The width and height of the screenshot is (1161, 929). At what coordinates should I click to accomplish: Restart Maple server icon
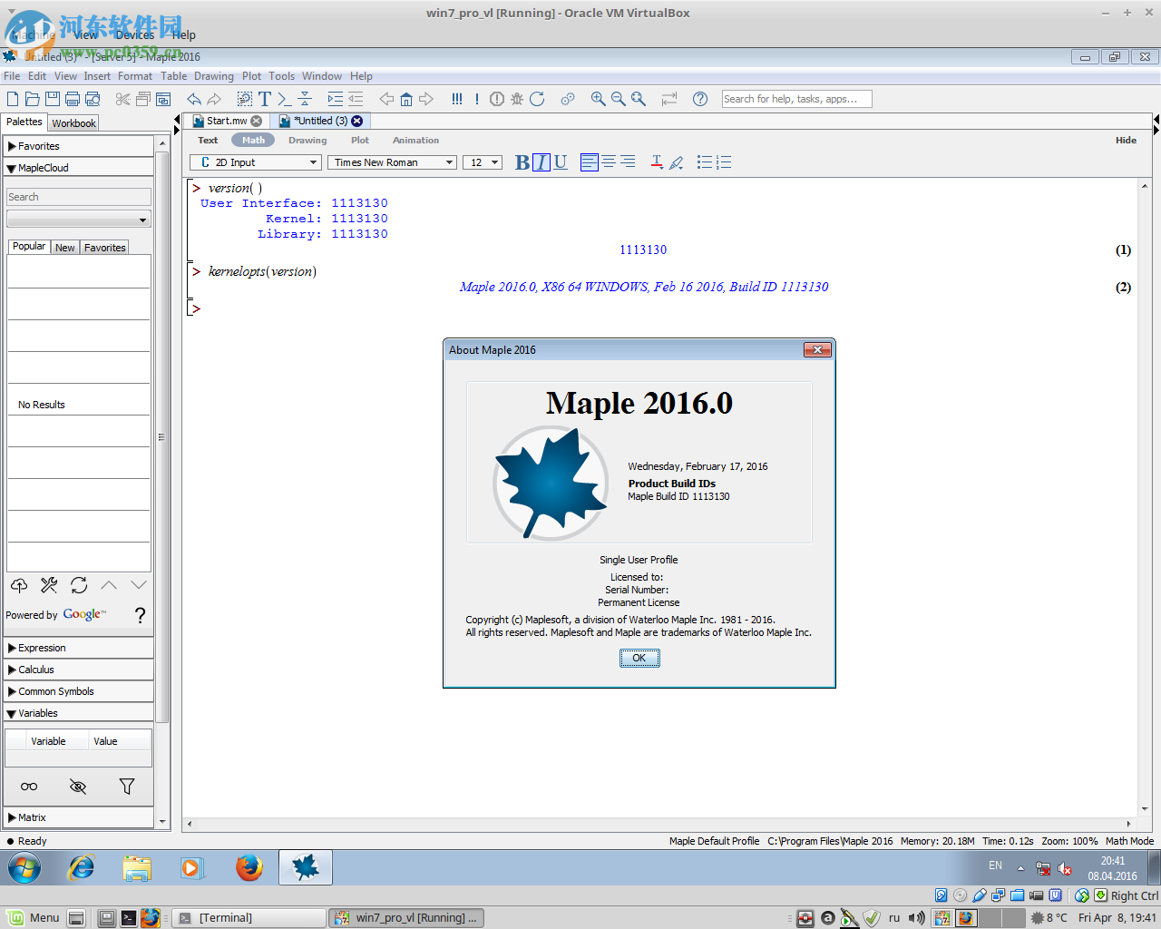[x=537, y=99]
